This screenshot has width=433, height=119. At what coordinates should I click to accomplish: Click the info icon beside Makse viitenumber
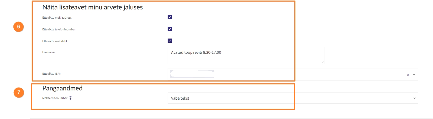pyautogui.click(x=70, y=98)
